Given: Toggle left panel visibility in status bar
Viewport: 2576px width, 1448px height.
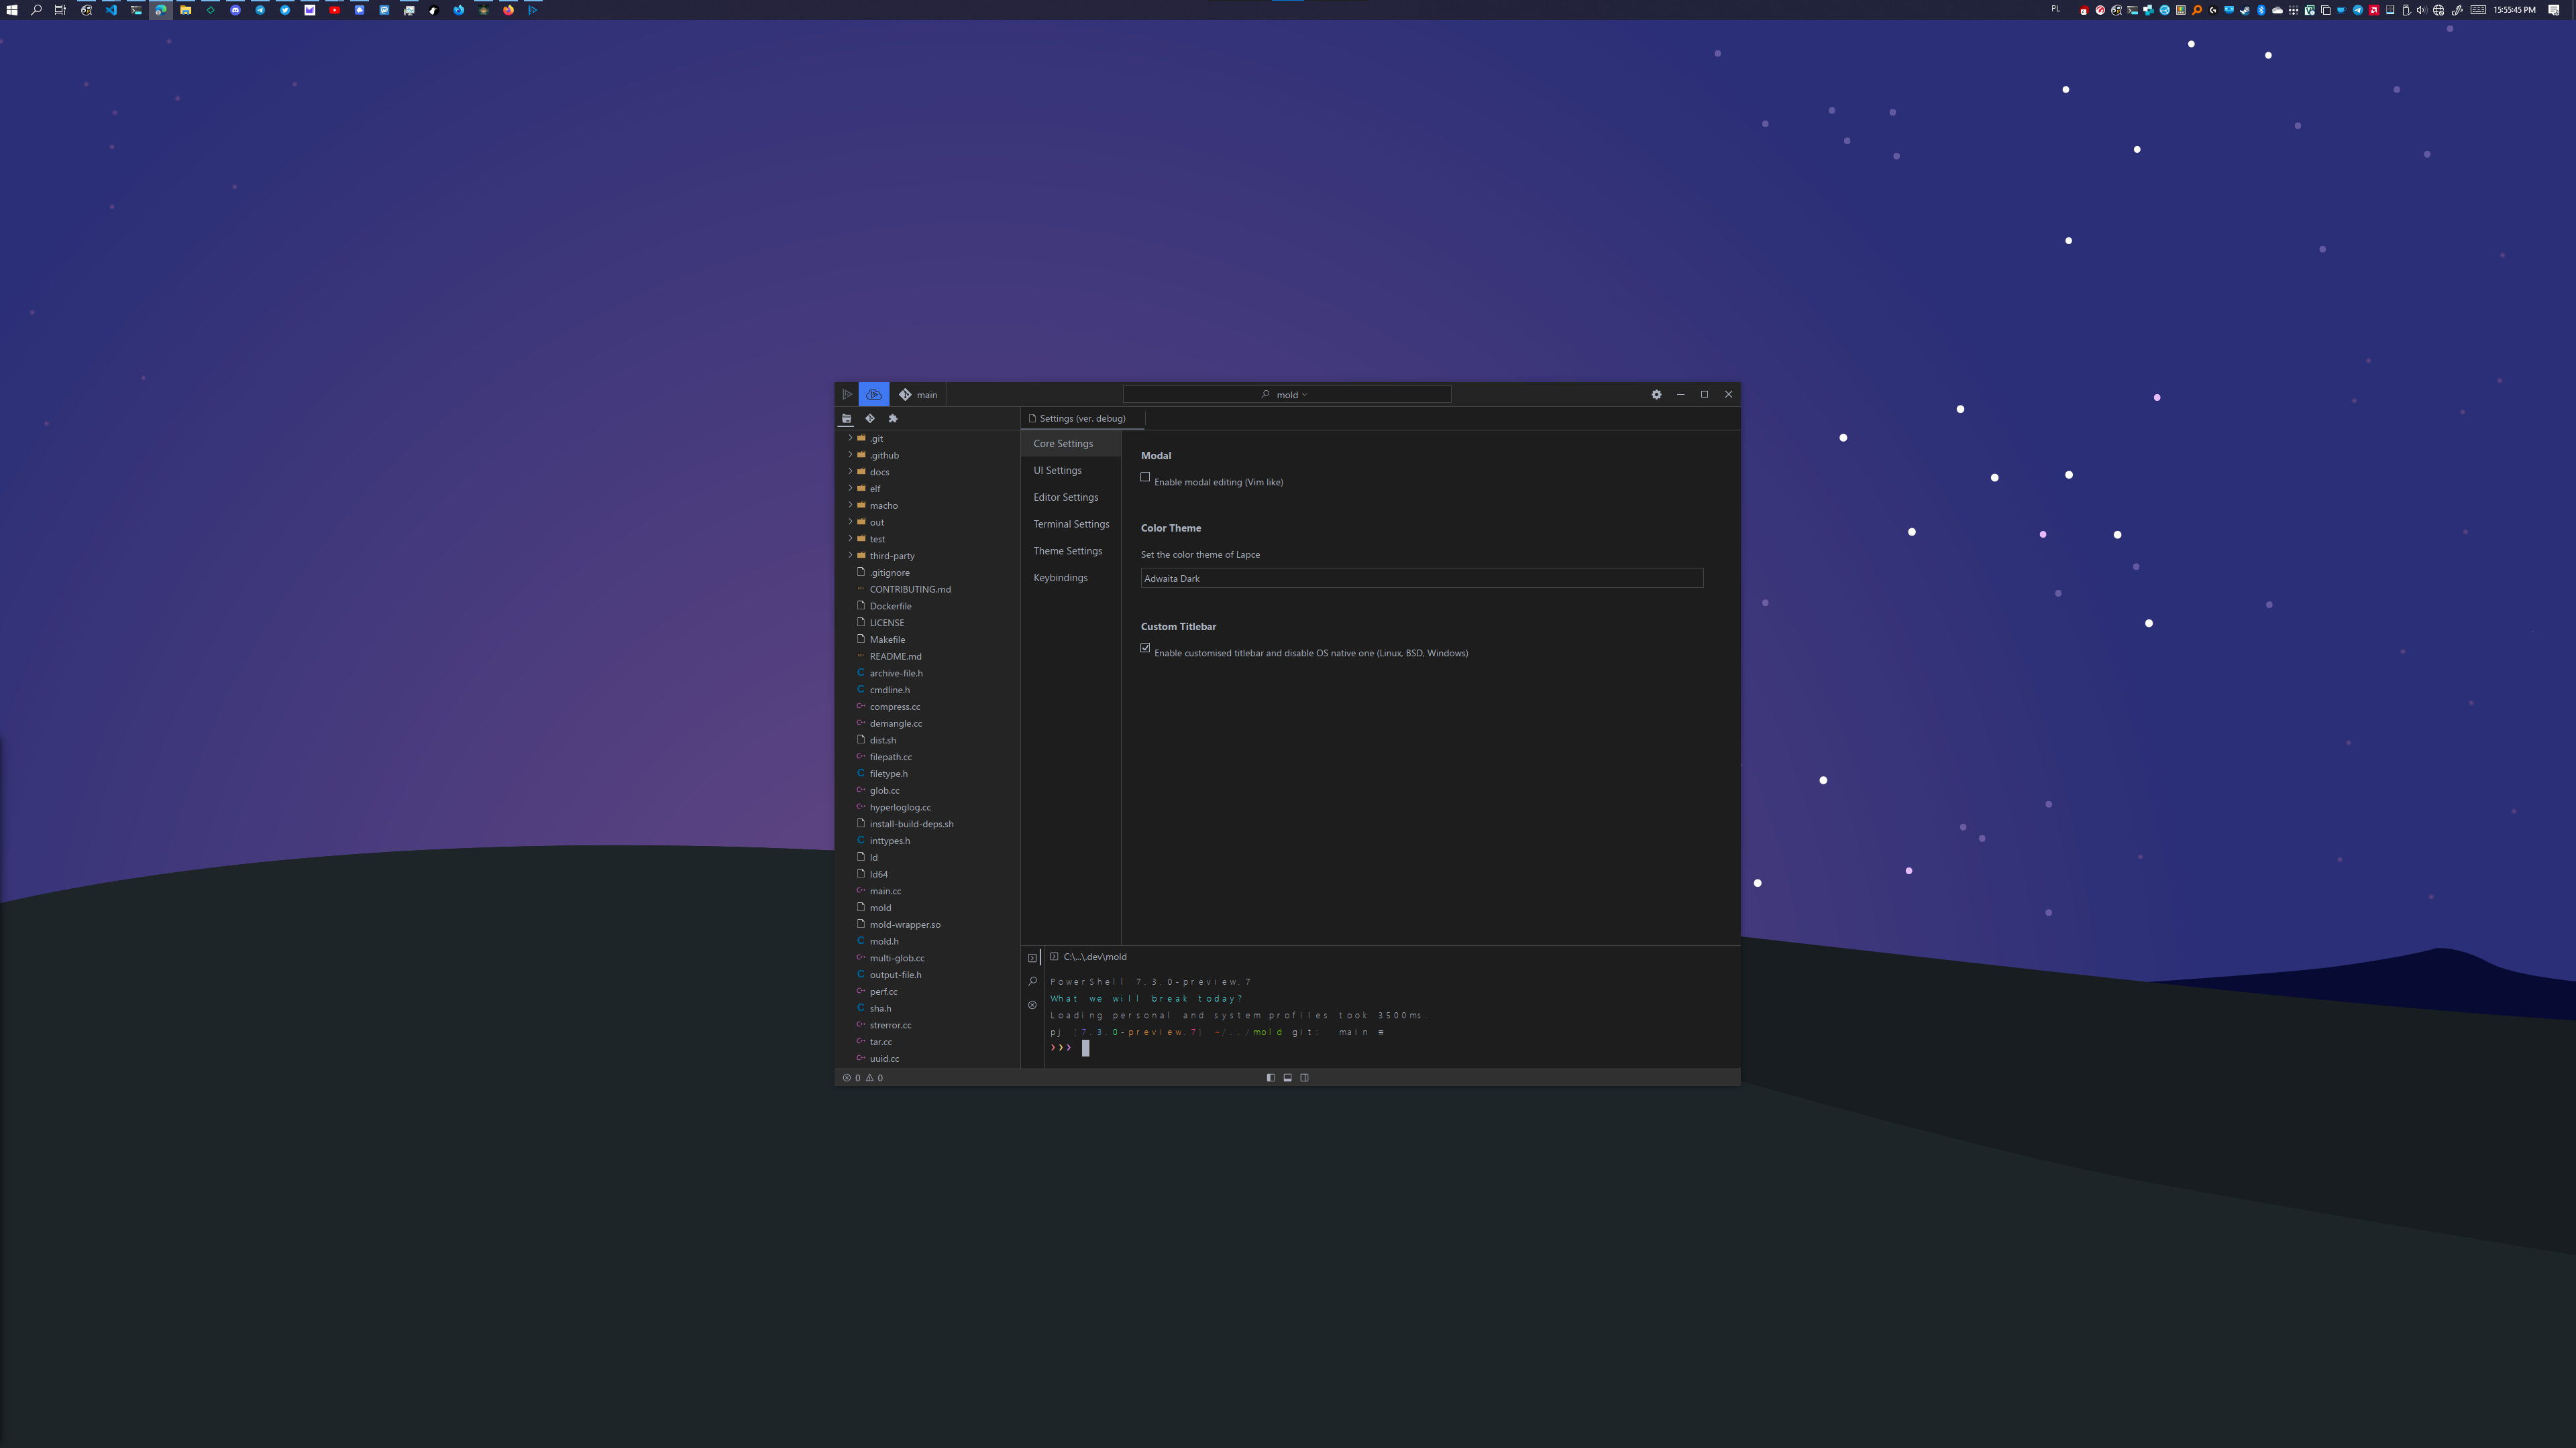Looking at the screenshot, I should pos(1270,1077).
